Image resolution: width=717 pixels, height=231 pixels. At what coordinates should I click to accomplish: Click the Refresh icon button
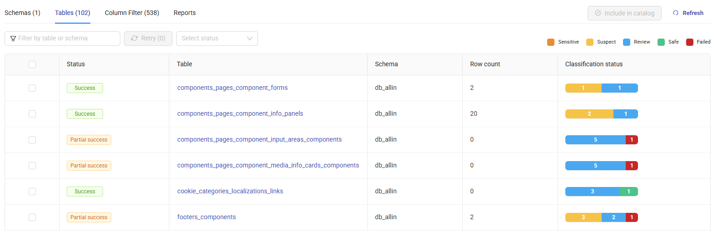pyautogui.click(x=676, y=13)
